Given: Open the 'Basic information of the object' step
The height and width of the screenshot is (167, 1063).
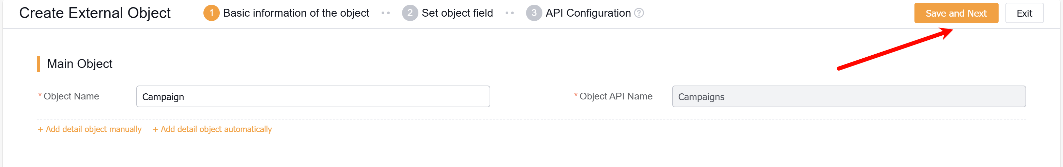Looking at the screenshot, I should 296,13.
